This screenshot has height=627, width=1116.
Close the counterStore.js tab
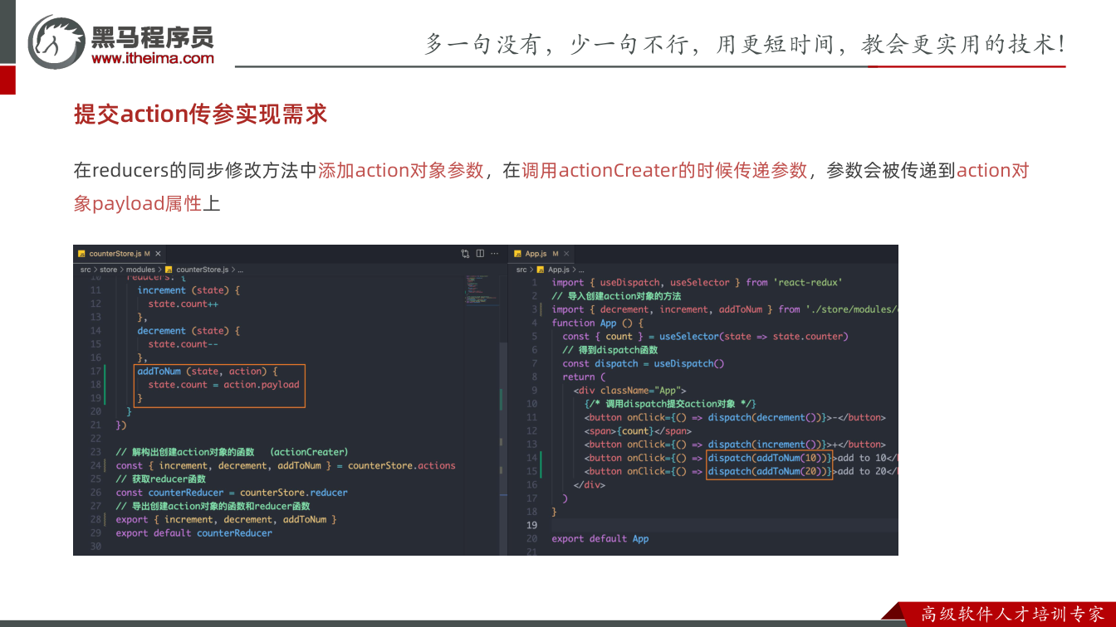pyautogui.click(x=158, y=254)
